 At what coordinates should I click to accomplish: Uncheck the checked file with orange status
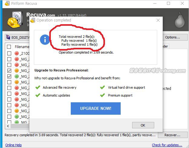click(x=9, y=71)
